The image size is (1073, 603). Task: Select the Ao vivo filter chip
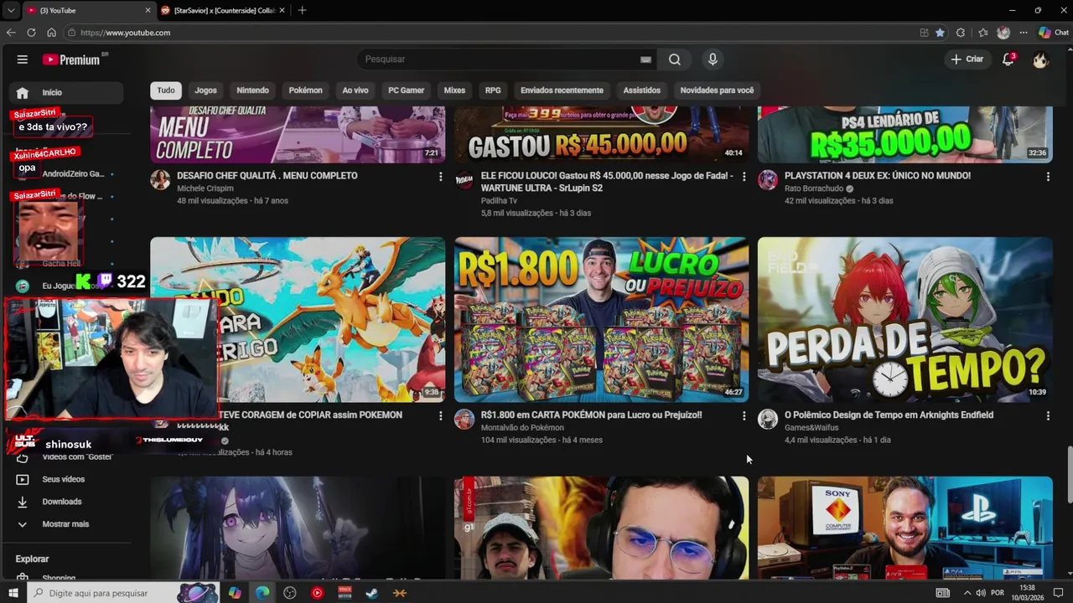tap(355, 90)
